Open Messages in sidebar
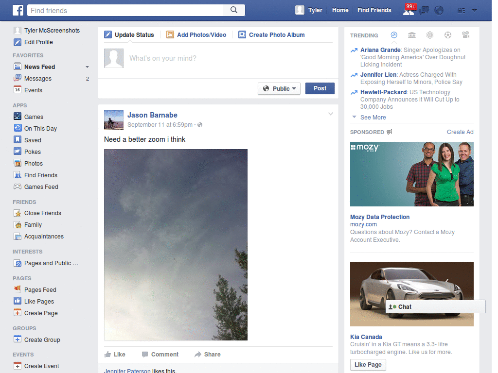This screenshot has width=498, height=373. 38,78
